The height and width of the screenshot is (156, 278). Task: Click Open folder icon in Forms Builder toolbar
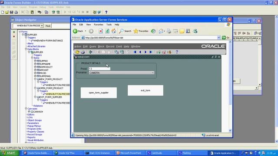click(7, 12)
